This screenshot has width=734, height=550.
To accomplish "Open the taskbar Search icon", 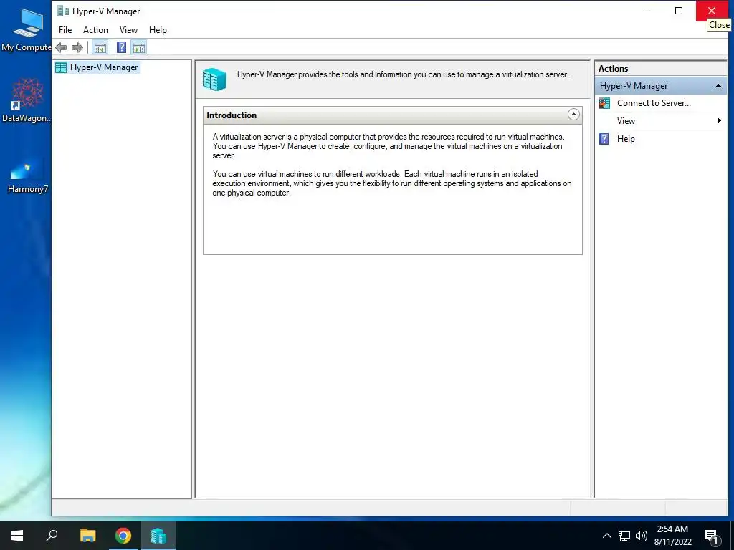I will click(x=52, y=536).
